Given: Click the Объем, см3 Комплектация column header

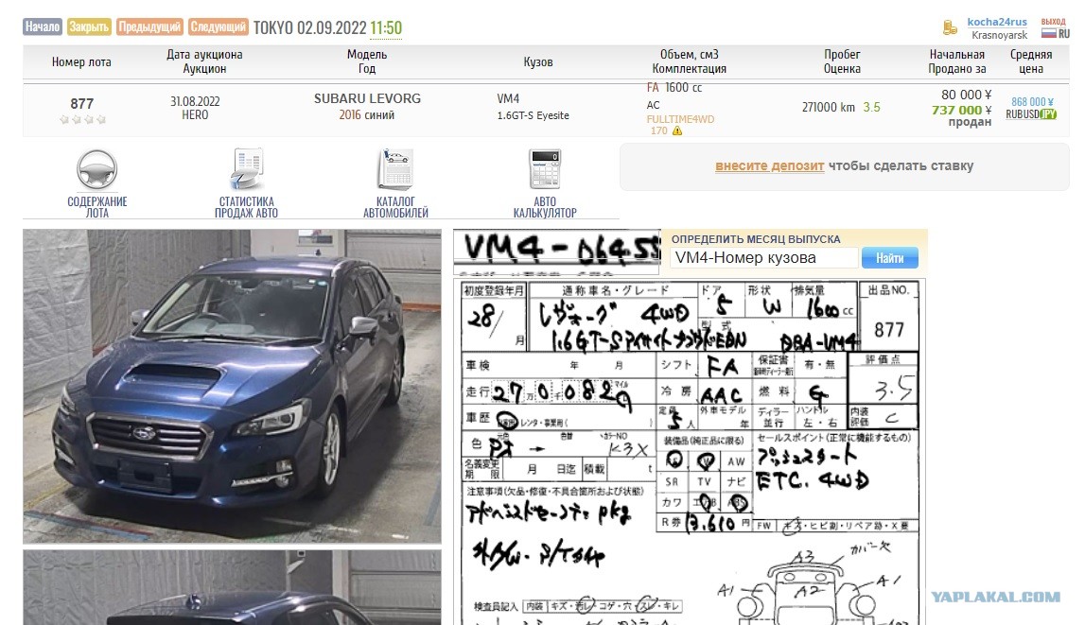Looking at the screenshot, I should 690,61.
